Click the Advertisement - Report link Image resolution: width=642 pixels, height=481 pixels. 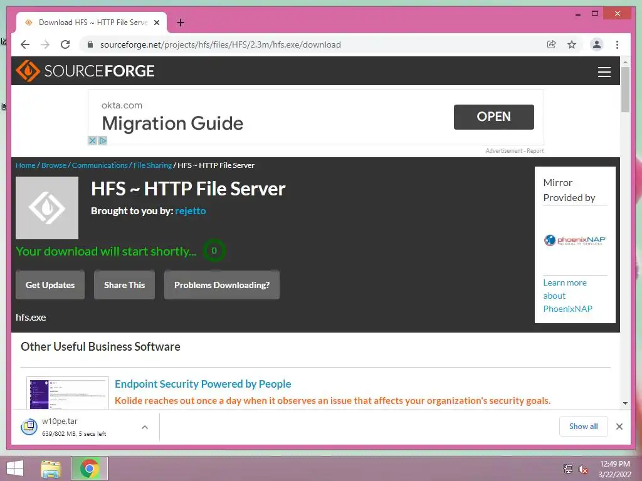tap(515, 151)
